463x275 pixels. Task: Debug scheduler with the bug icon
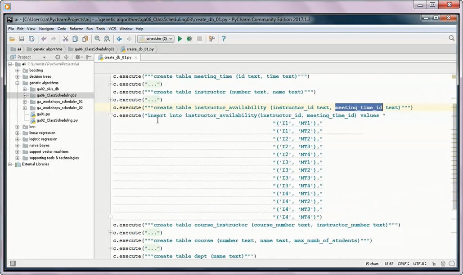coord(189,39)
